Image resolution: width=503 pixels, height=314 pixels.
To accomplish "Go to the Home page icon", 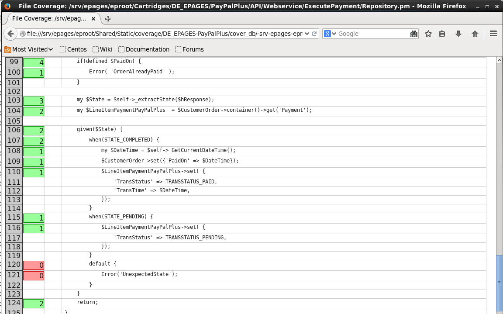I will 475,34.
